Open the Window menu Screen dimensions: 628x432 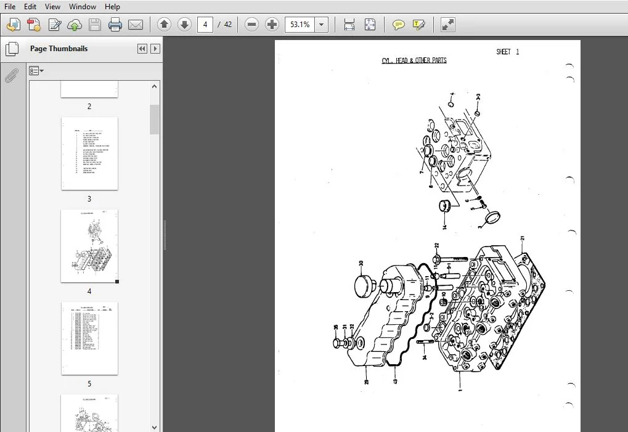point(83,6)
